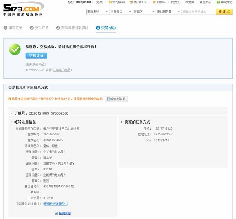Open the 已购买的商品 link
The height and width of the screenshot is (219, 236).
tap(62, 70)
